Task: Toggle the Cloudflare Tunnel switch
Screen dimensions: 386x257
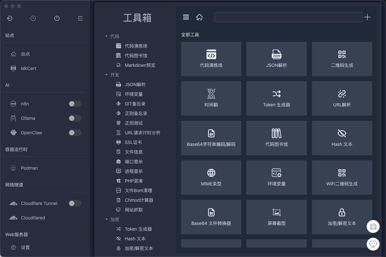Action: 75,203
